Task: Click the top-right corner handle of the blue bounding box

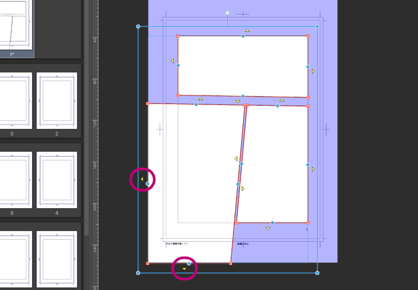Action: point(317,26)
